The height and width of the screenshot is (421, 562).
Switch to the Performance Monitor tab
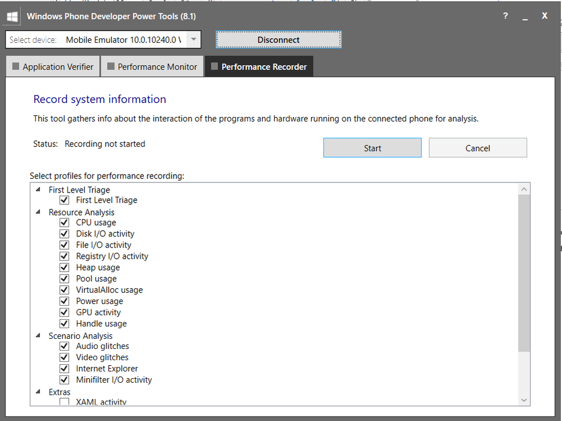click(x=152, y=66)
